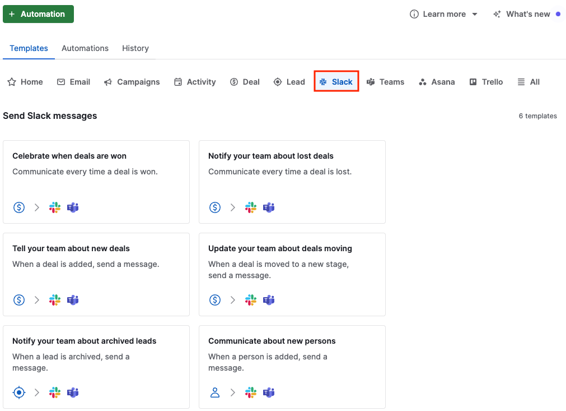The image size is (566, 411).
Task: Select the Home star filter
Action: pos(11,82)
